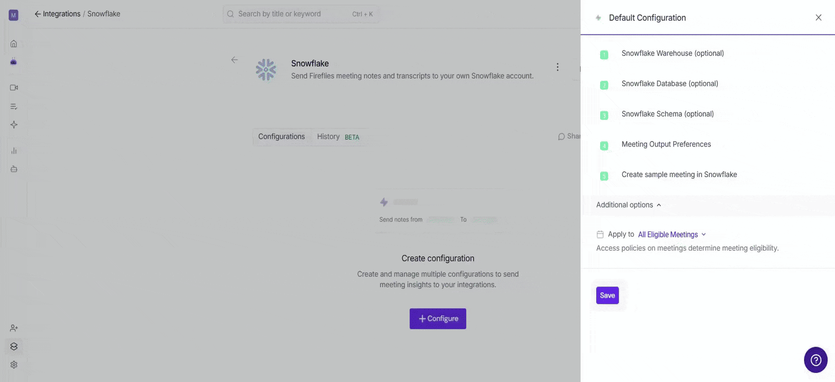
Task: Click the Snowflake integration title
Action: coord(310,64)
